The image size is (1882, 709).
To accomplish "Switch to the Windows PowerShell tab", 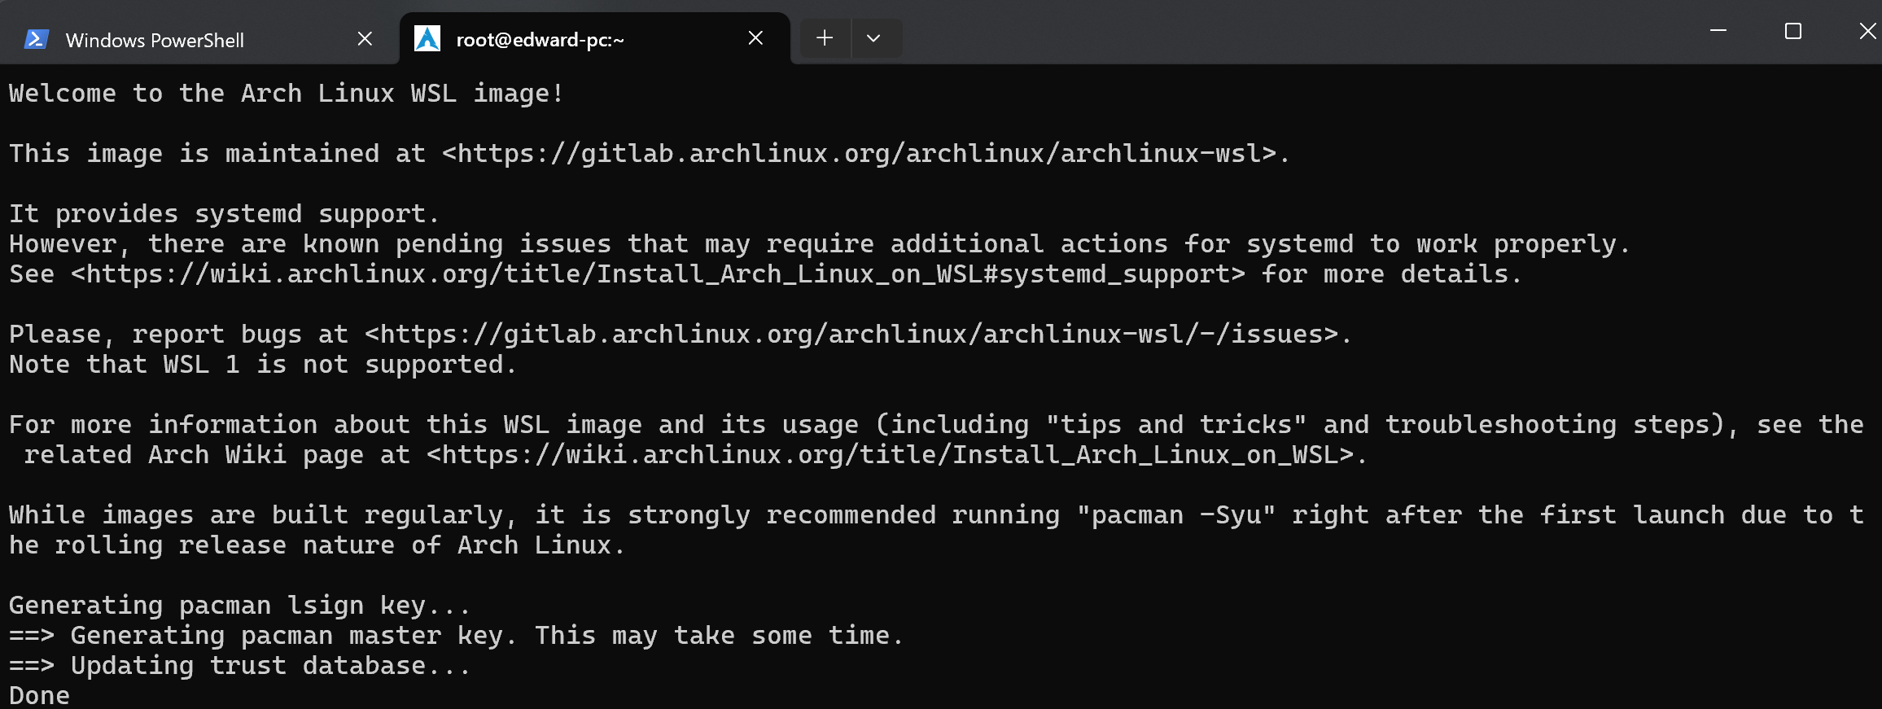I will tap(199, 39).
